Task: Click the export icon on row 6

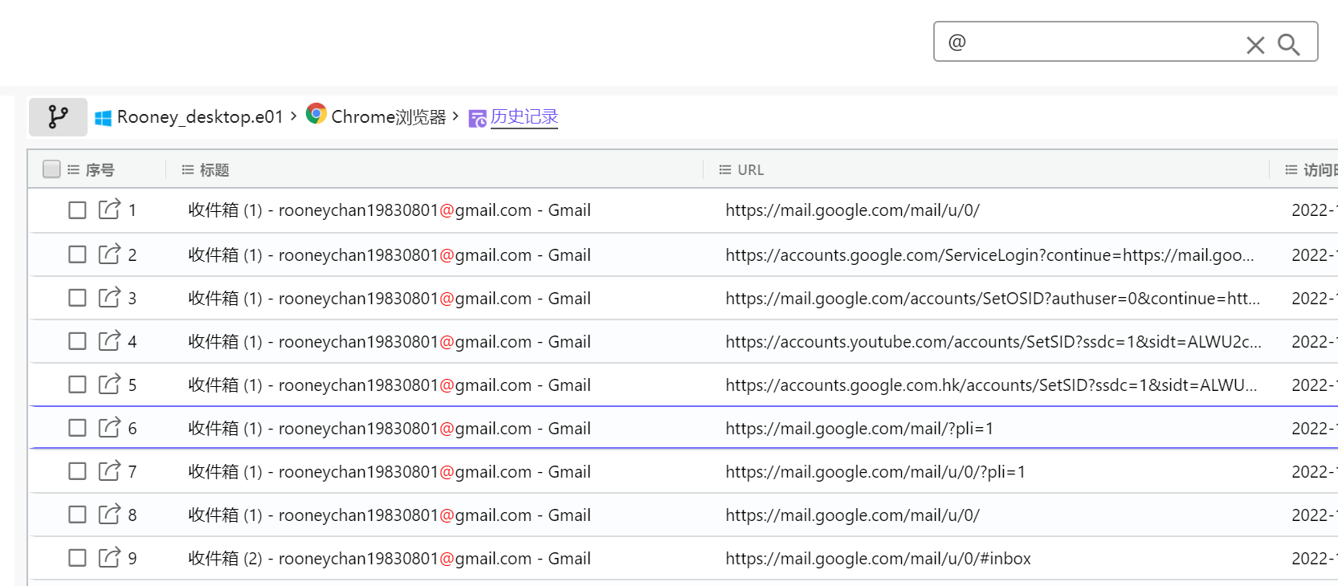Action: click(109, 426)
